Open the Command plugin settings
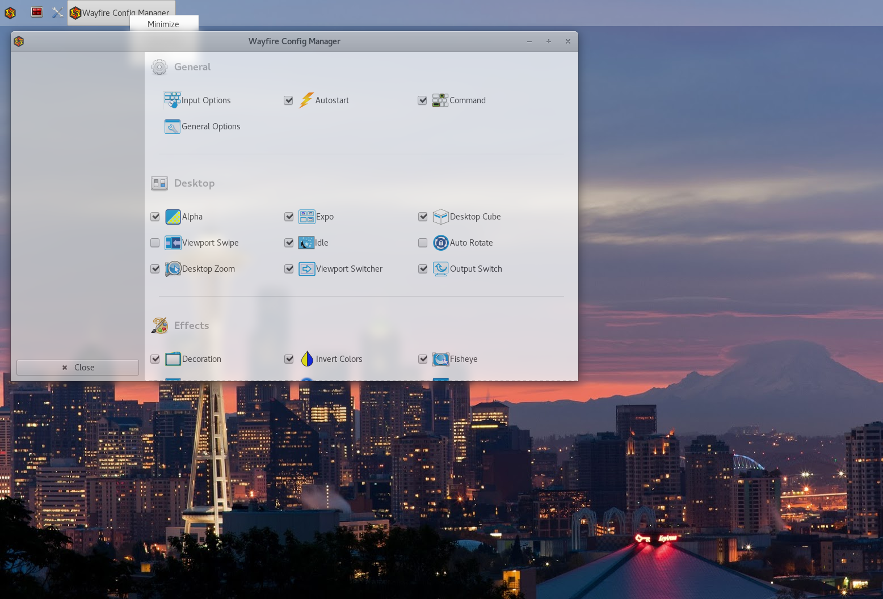The height and width of the screenshot is (599, 883). pyautogui.click(x=468, y=100)
